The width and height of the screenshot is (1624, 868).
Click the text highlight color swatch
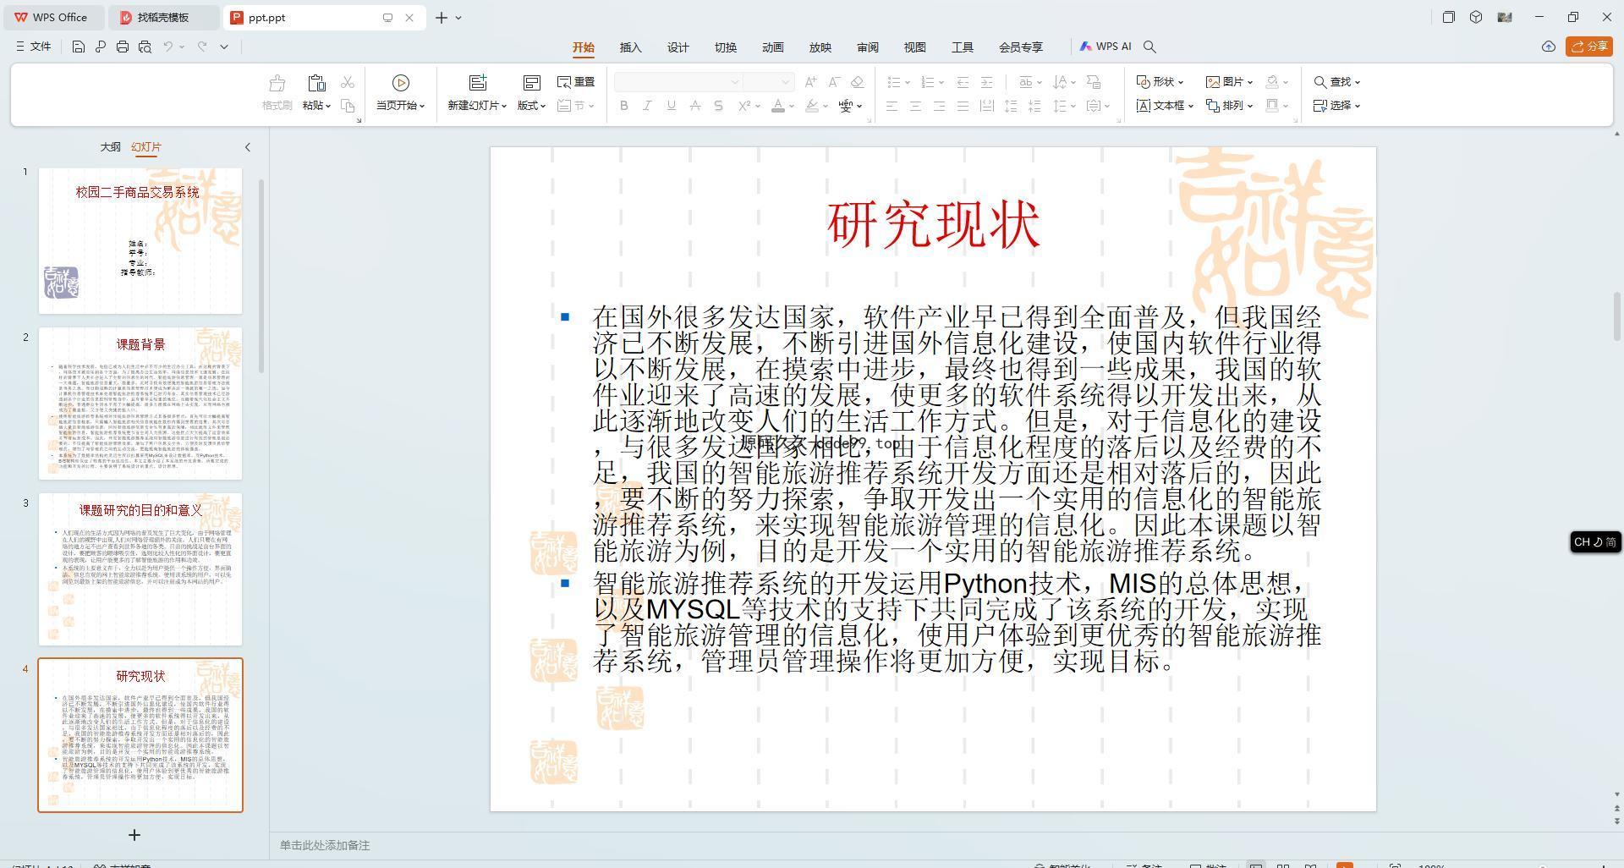pos(812,106)
